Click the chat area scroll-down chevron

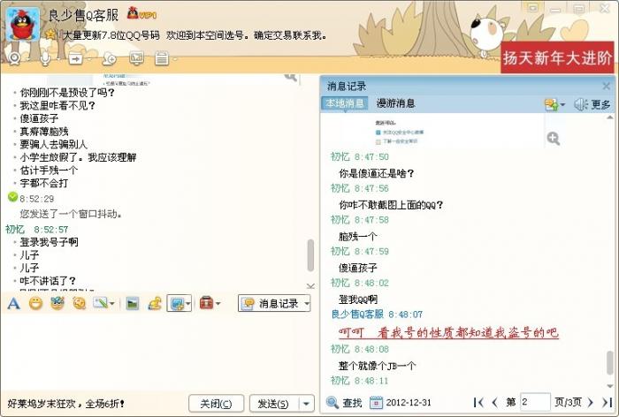pos(310,285)
